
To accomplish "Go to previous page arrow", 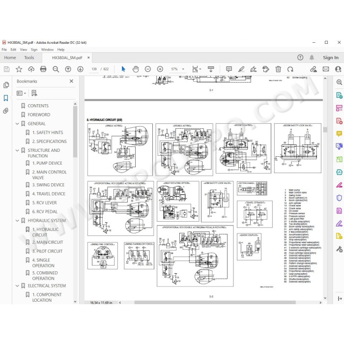I will coord(68,69).
